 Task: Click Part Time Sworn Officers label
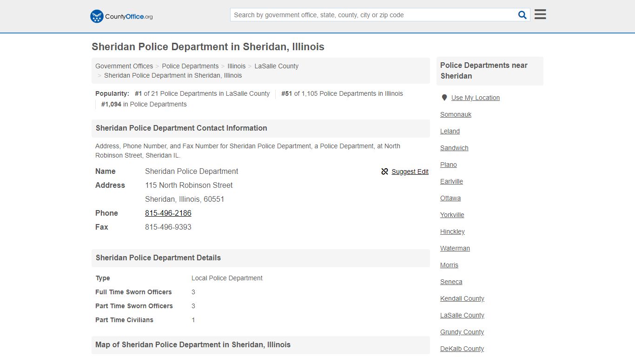coord(134,306)
